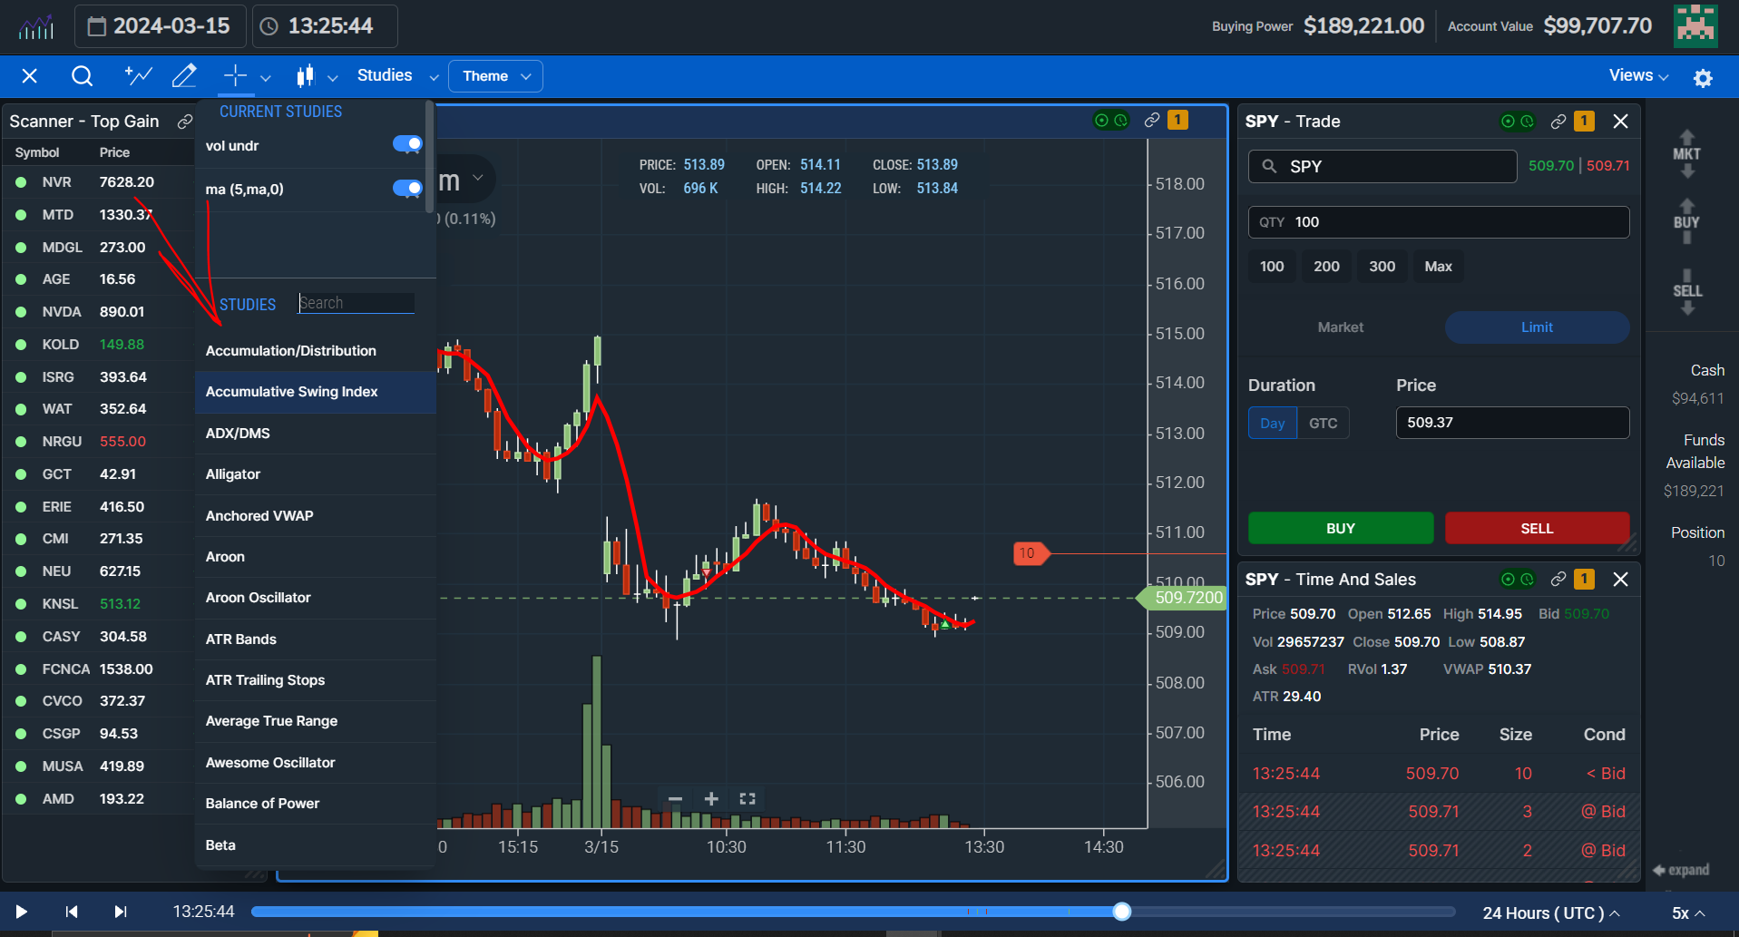Turn off the ma (5,ma,0) study
This screenshot has width=1739, height=937.
click(405, 189)
